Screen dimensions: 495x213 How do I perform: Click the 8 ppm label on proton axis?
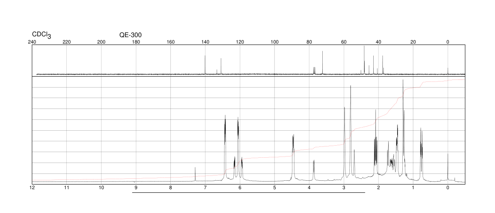pyautogui.click(x=171, y=188)
